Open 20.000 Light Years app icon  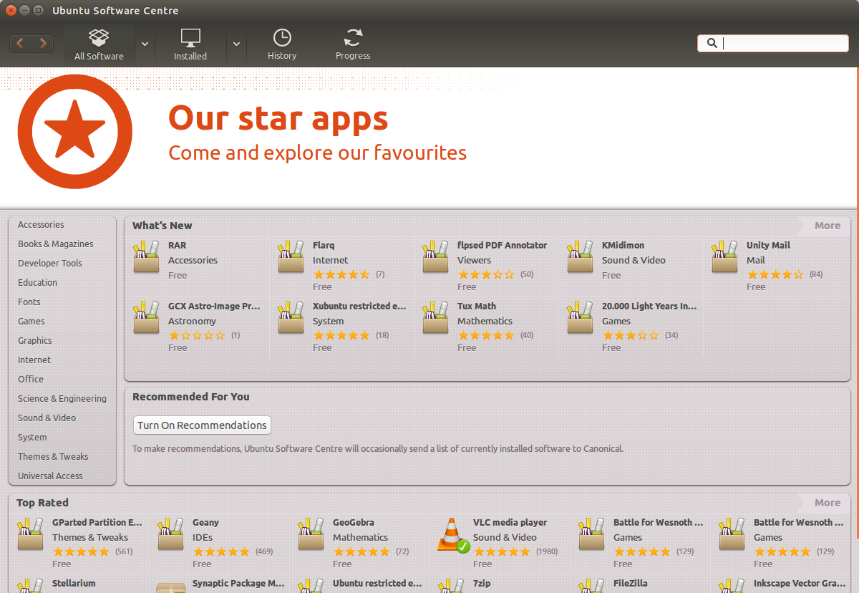click(581, 318)
